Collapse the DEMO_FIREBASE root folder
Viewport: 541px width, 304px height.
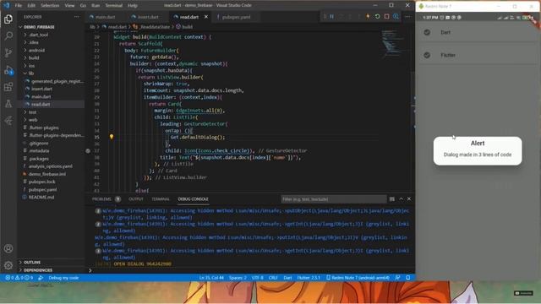39,27
